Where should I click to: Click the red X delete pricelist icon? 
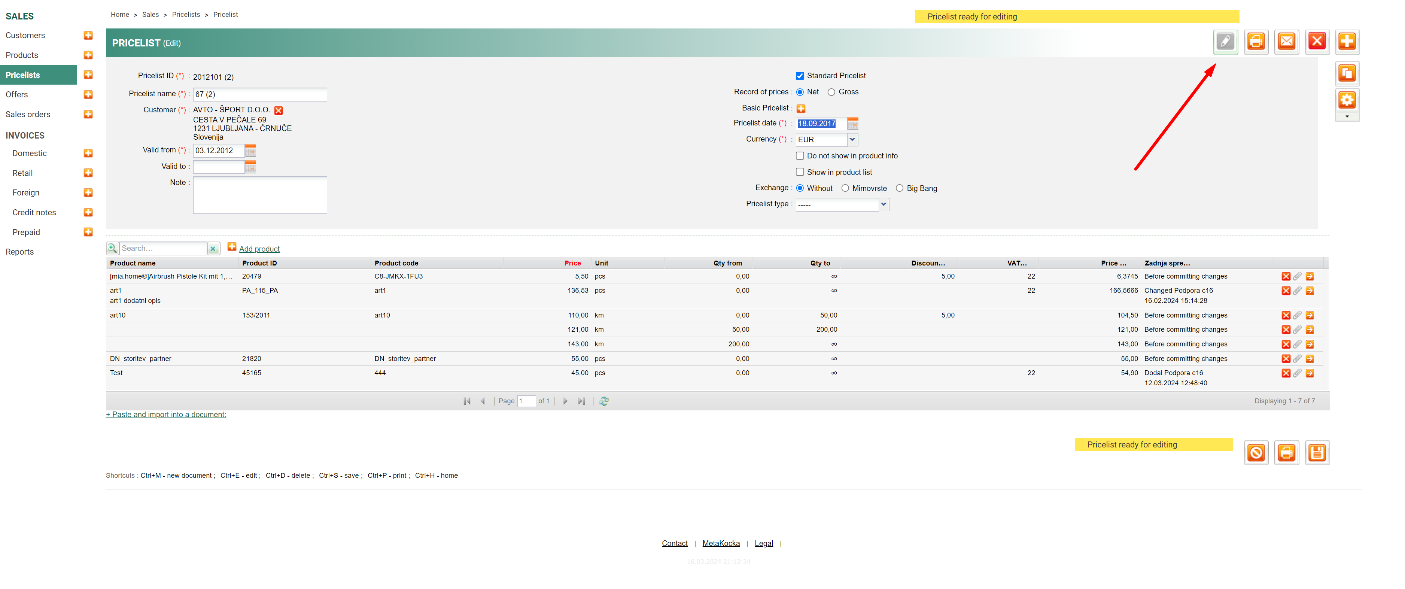[1317, 42]
